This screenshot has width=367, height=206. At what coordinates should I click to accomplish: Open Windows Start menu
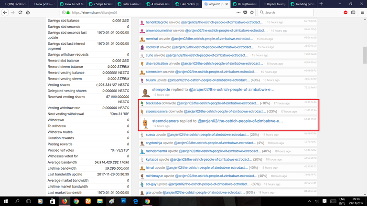click(5, 201)
